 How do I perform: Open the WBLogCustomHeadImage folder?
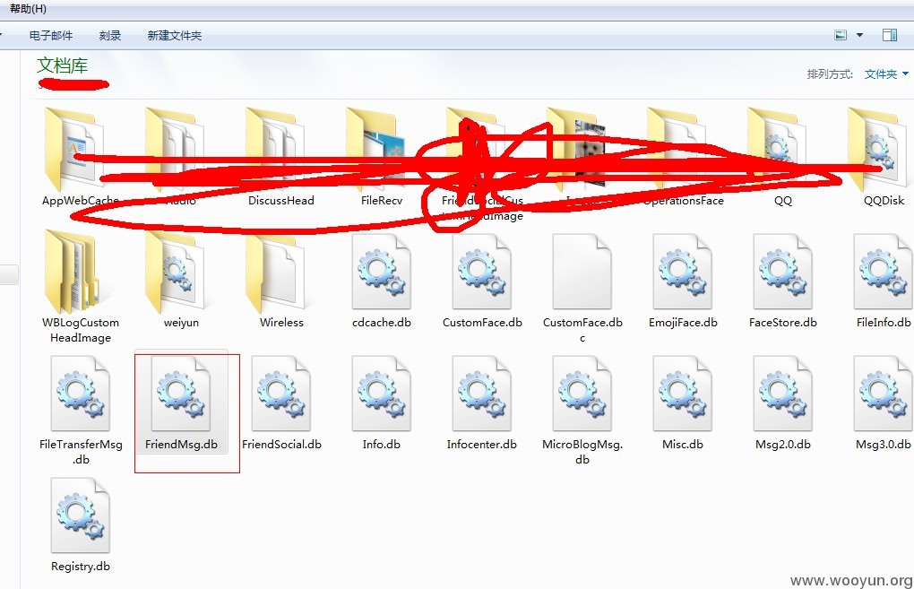tap(80, 286)
